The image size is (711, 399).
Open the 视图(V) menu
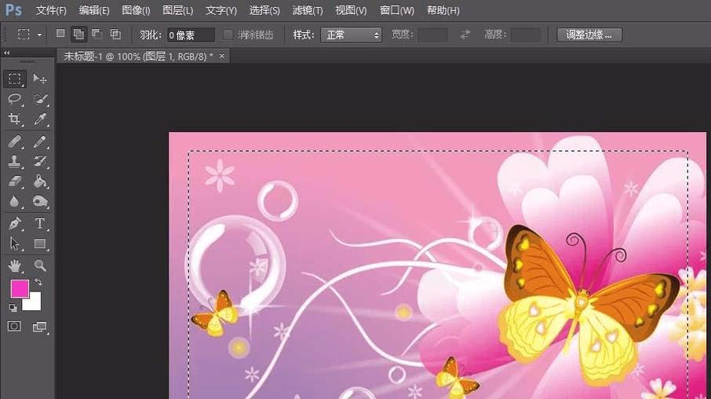(351, 10)
